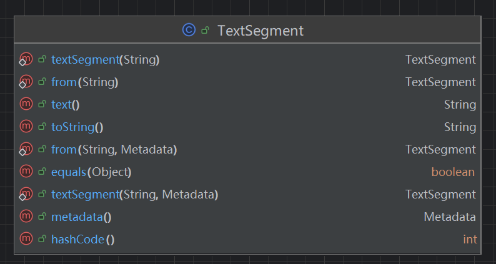Click the method icon next to equals(Object)

pyautogui.click(x=26, y=172)
